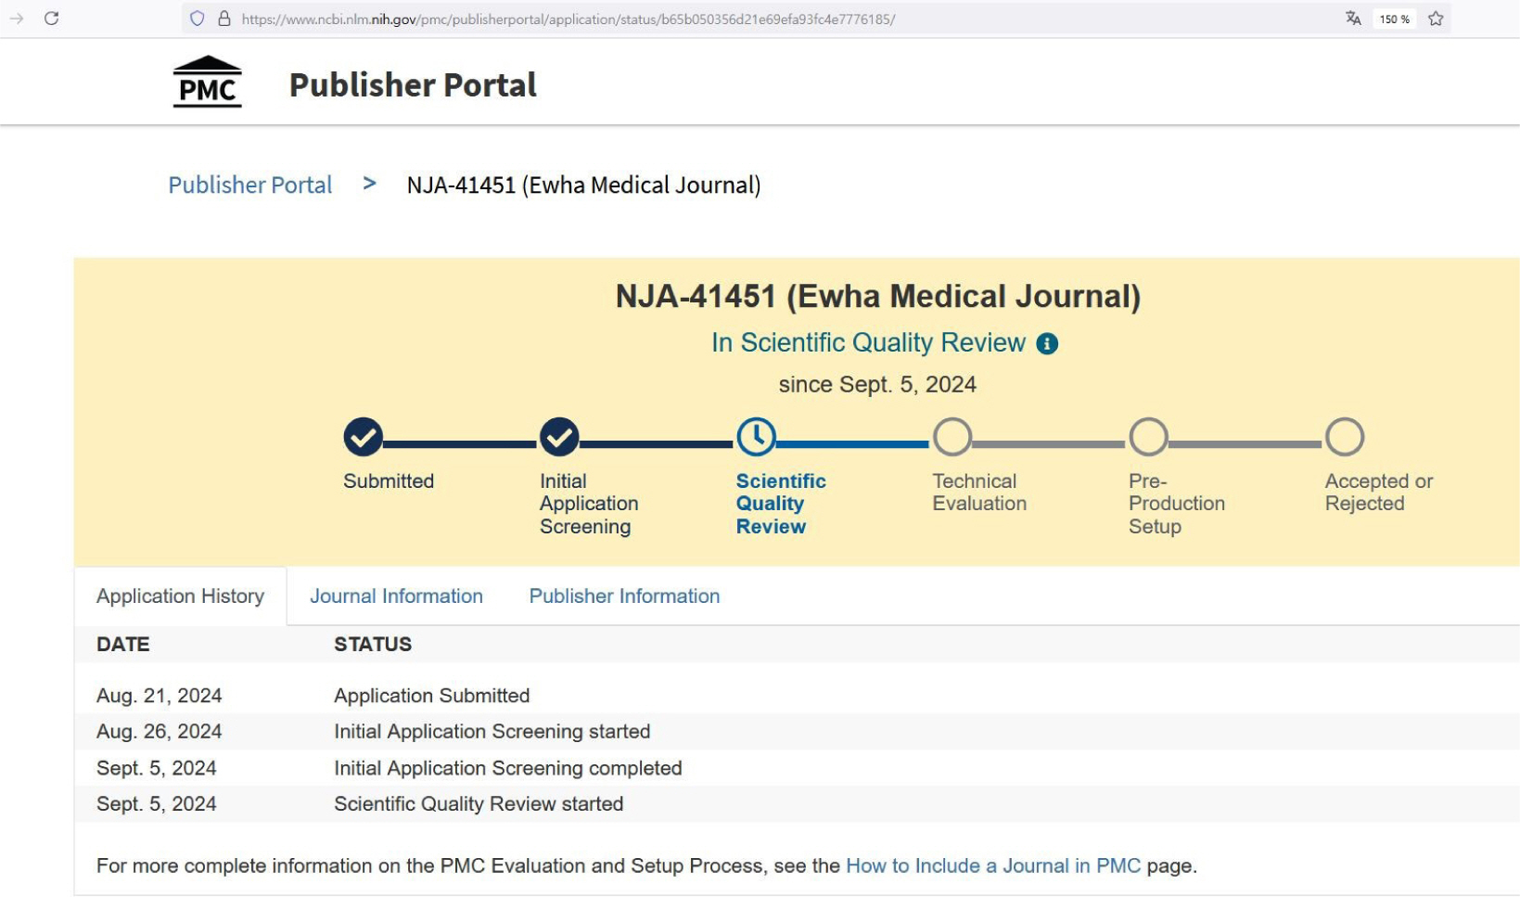Go to Publisher Portal breadcrumb link
Screen dimensions: 1520x897
(249, 185)
